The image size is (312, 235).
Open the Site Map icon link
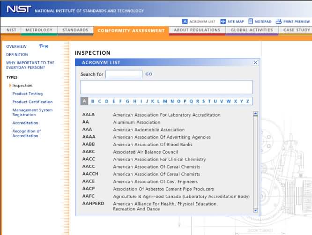click(x=223, y=22)
